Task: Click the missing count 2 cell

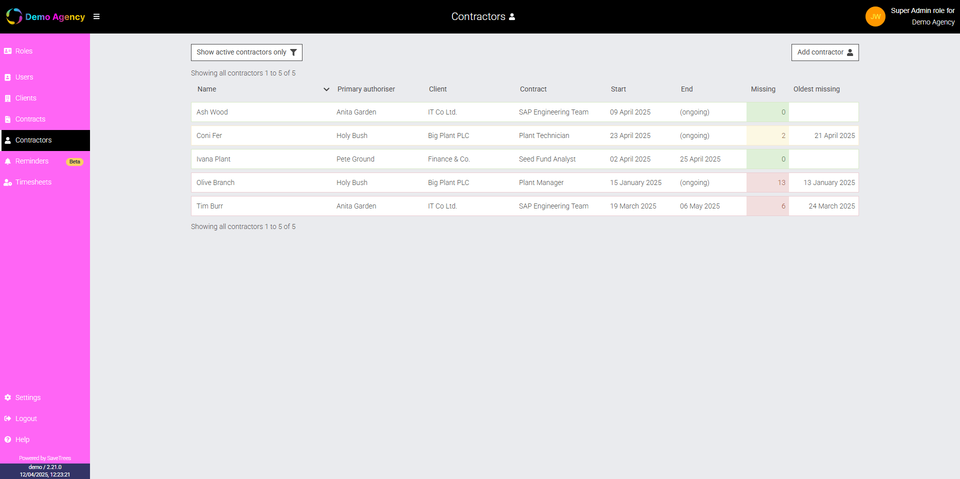Action: [x=767, y=135]
